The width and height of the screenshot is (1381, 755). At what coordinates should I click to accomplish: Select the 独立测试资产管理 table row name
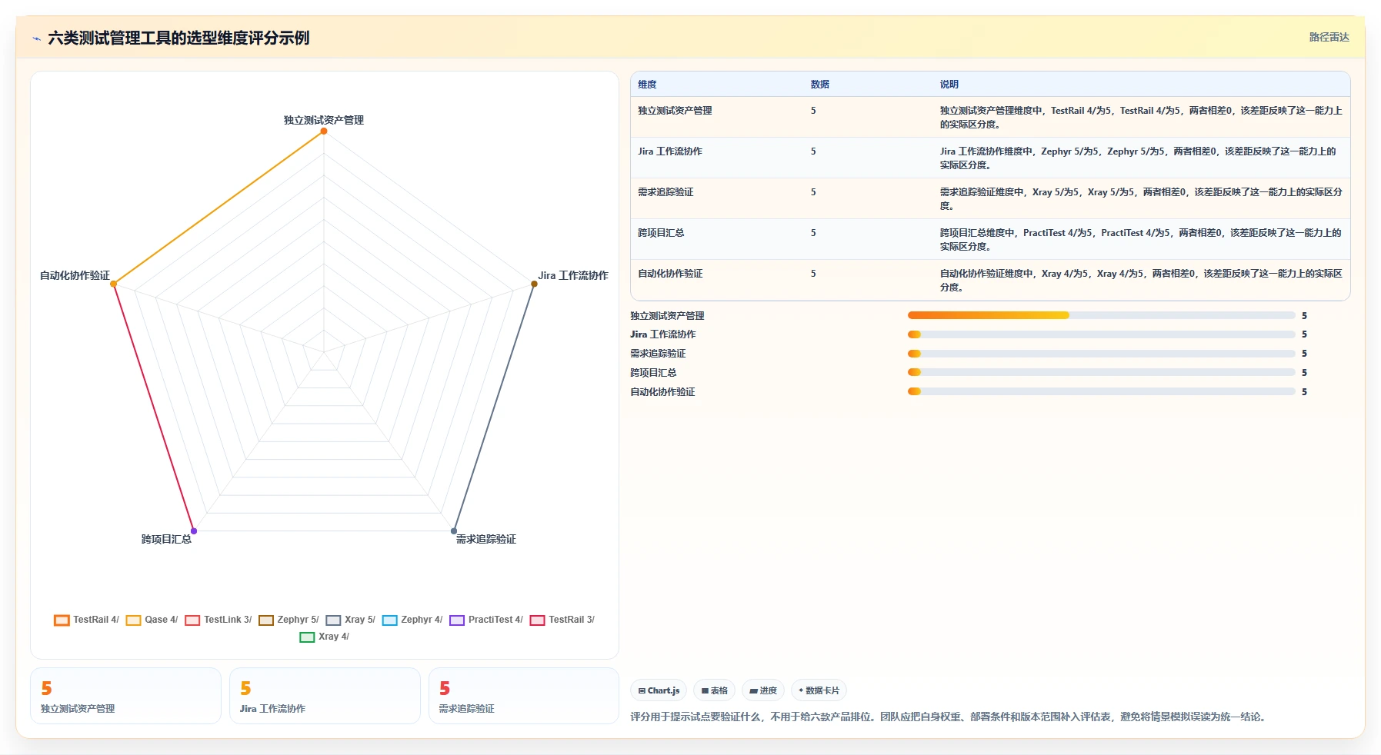[675, 111]
